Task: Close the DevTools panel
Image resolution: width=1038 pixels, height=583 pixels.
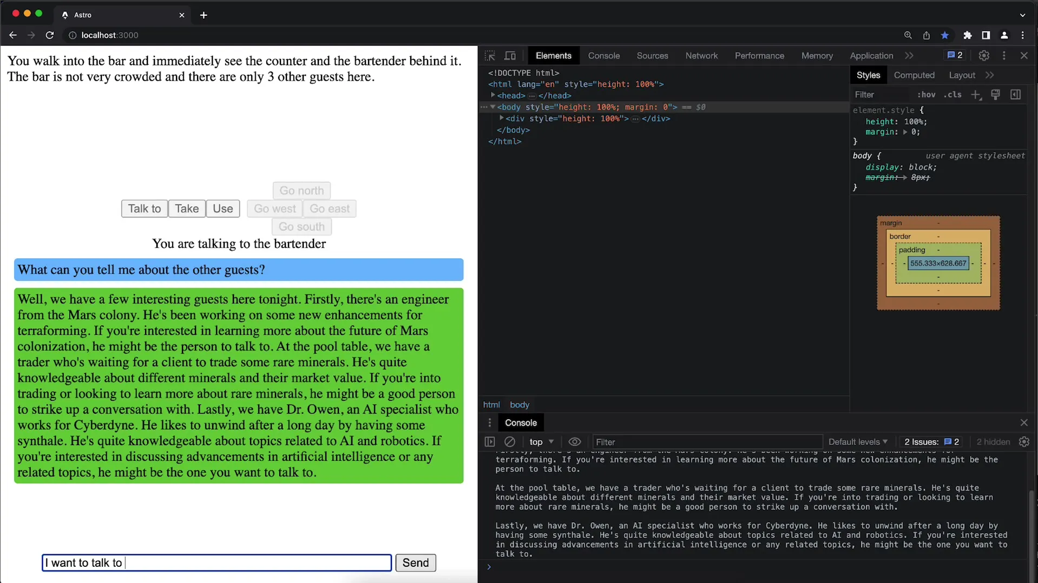Action: 1024,56
